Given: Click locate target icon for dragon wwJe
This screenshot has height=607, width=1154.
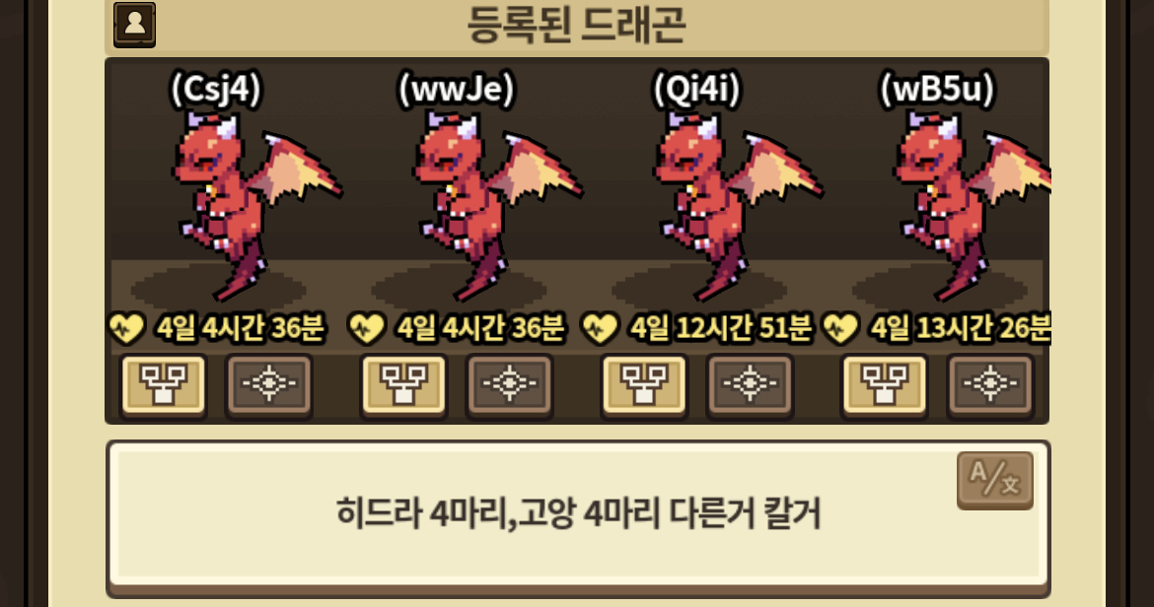Looking at the screenshot, I should click(510, 384).
